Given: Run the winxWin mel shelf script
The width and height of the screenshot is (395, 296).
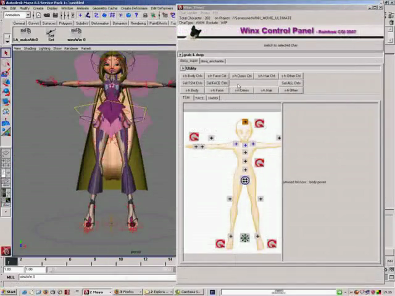Looking at the screenshot, I should tap(77, 35).
